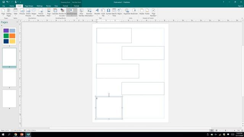Screen dimensions: 244x137
Task: Click the horizontal scrollbar
Action: coord(130,128)
